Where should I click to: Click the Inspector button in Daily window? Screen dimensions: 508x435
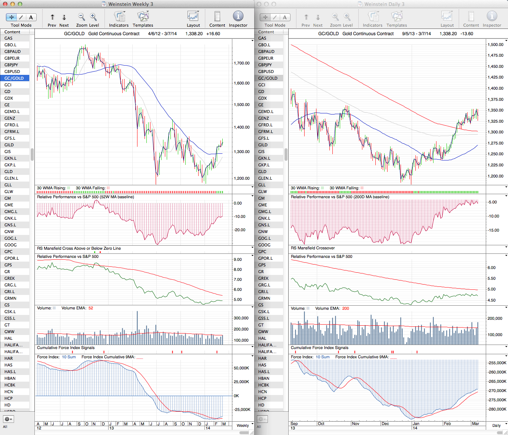[492, 17]
